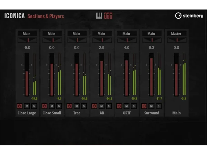Open the Master output dropdown on Main channel
Screen dimensions: 207x155
pyautogui.click(x=176, y=34)
